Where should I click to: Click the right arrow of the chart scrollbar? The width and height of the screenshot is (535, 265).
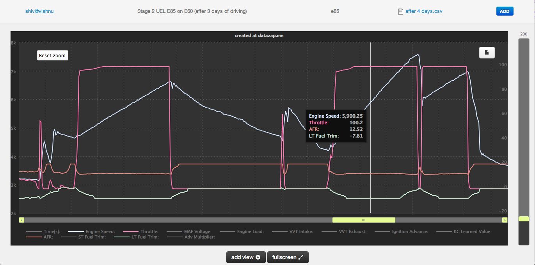coord(505,220)
